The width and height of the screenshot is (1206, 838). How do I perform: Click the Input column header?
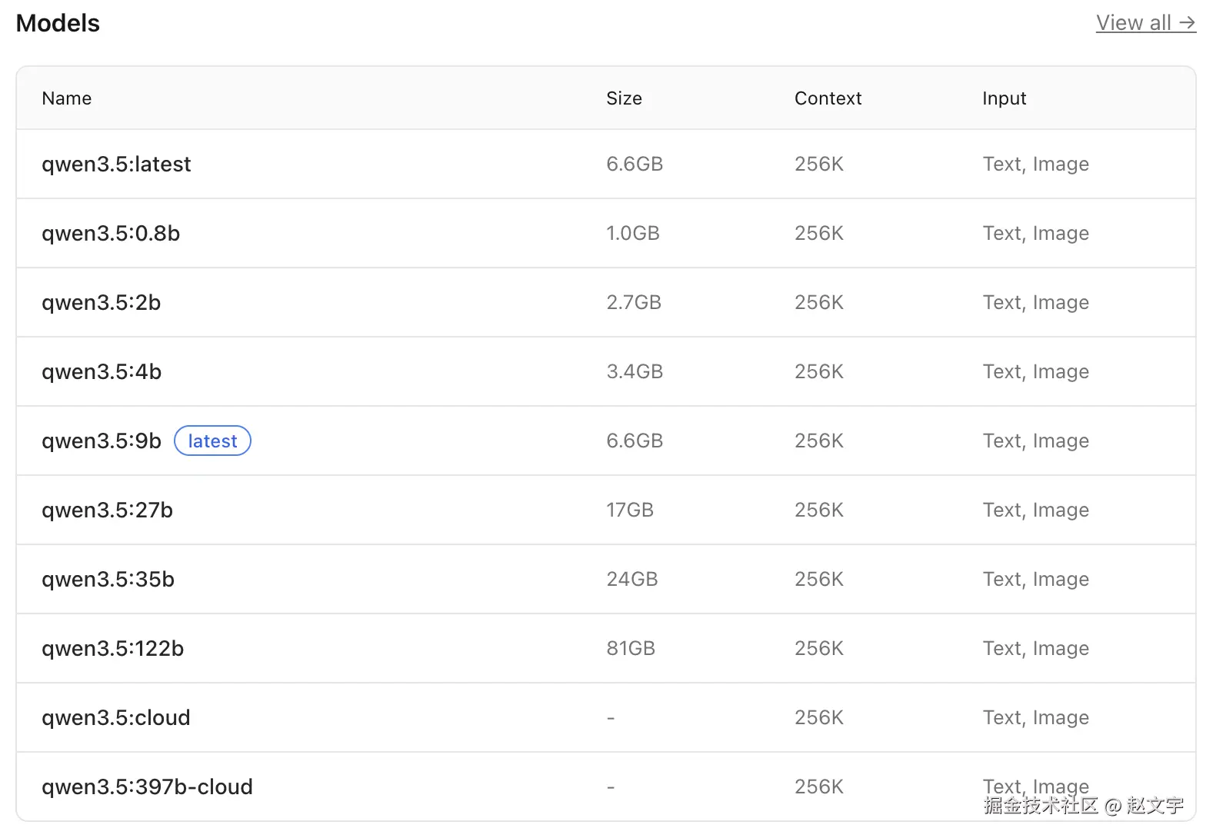point(1004,98)
